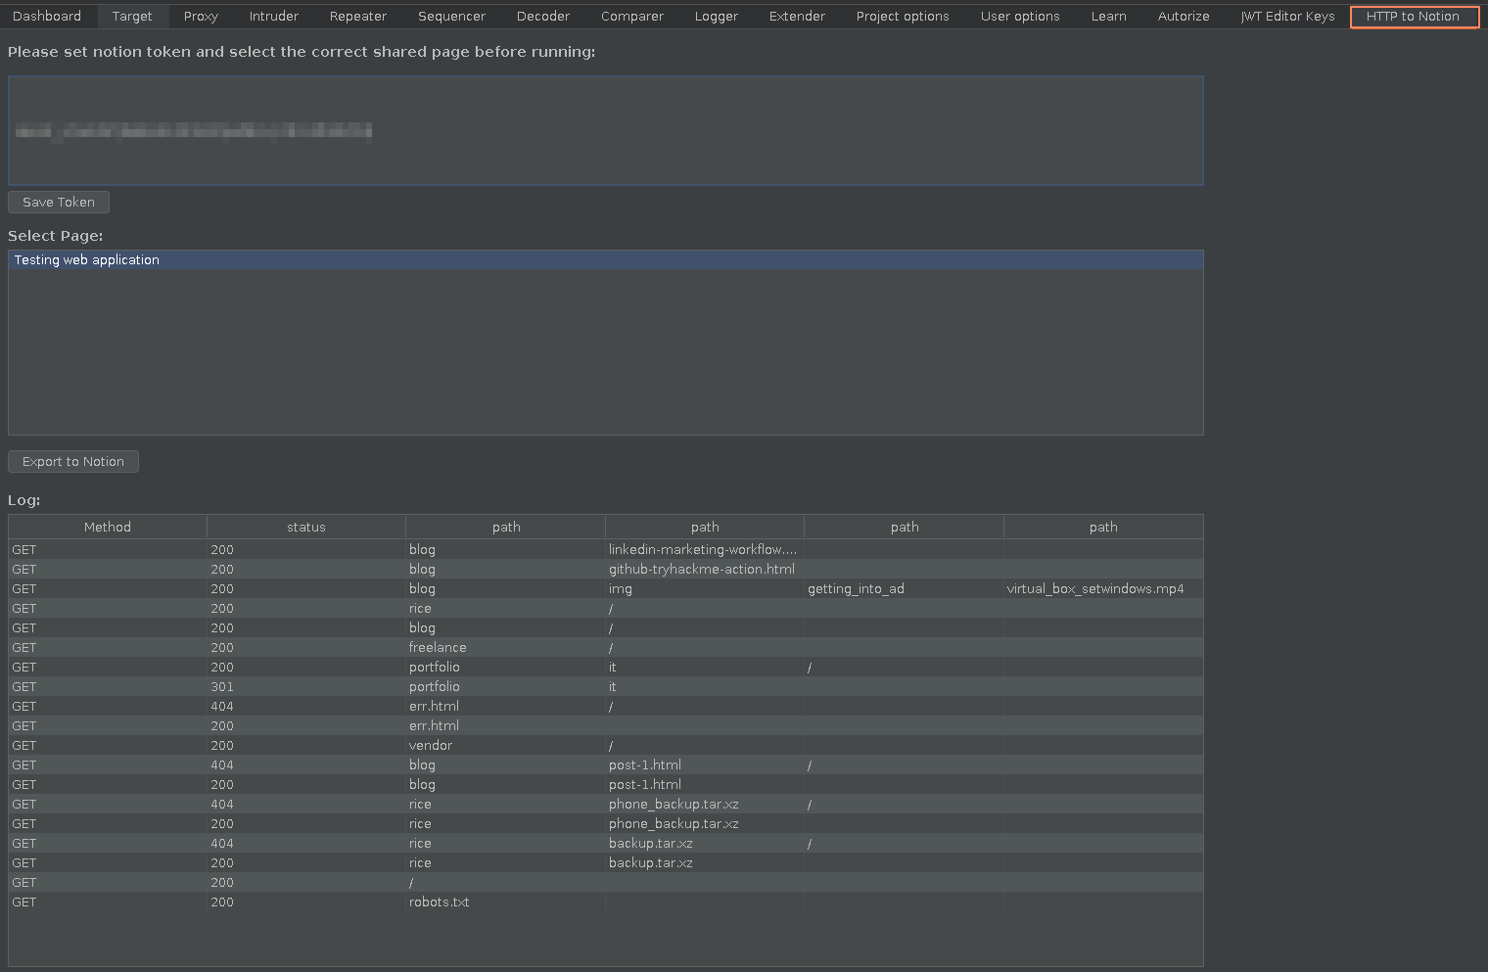Viewport: 1488px width, 972px height.
Task: Switch to the Proxy tab
Action: pos(201,17)
